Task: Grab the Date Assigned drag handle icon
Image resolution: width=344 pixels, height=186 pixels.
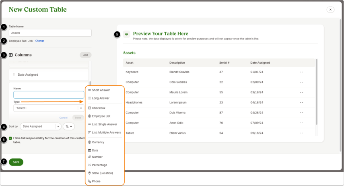Action: point(14,74)
